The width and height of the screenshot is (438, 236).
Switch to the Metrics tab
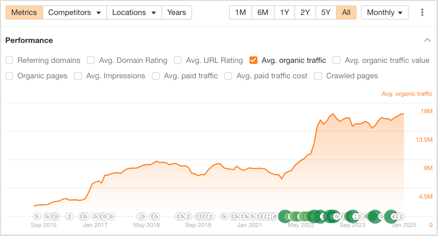(x=24, y=12)
